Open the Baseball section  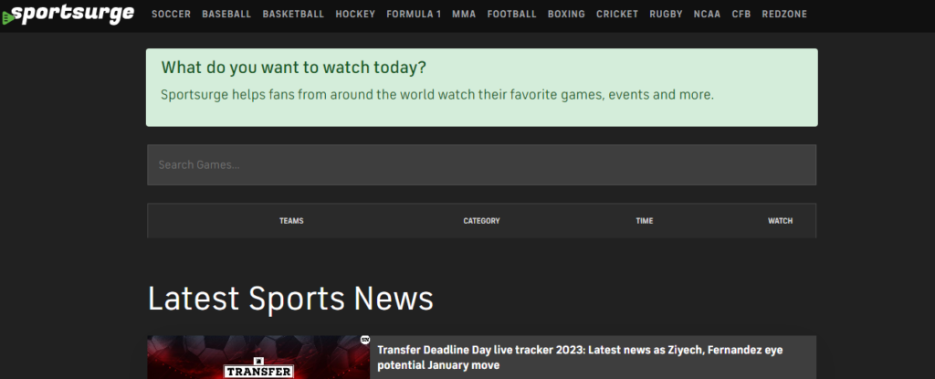click(x=226, y=15)
